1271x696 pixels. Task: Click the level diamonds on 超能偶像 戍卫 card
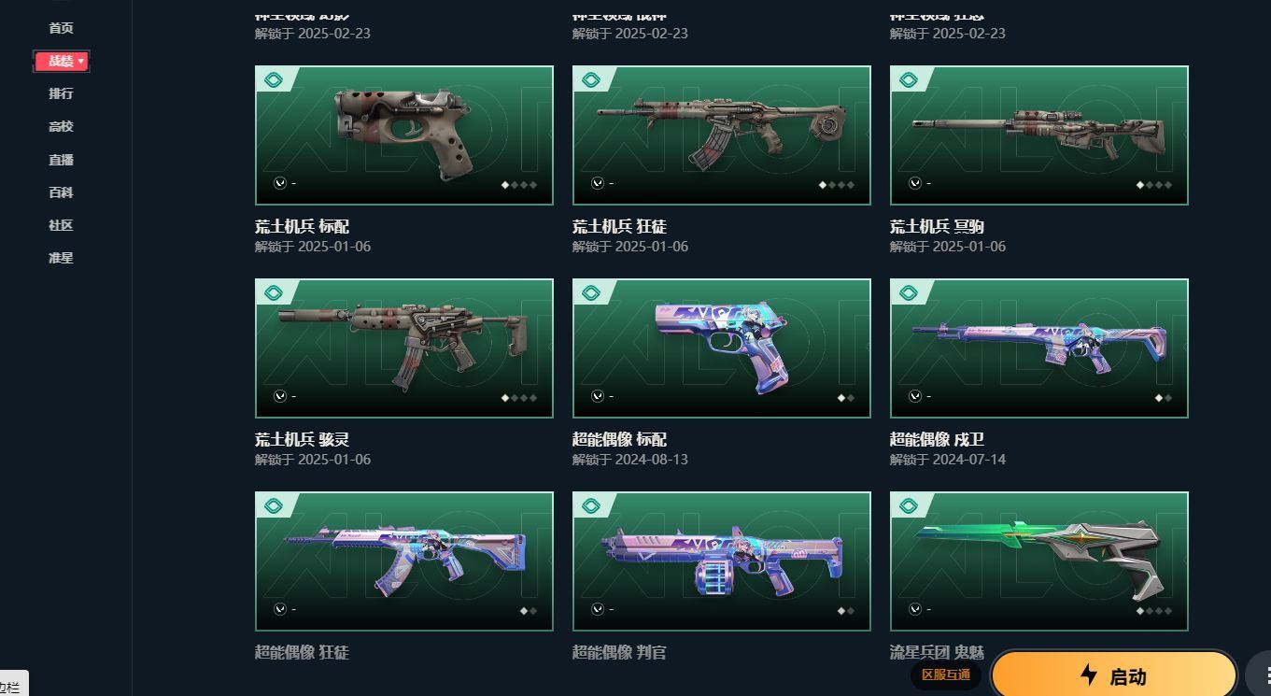(1164, 398)
